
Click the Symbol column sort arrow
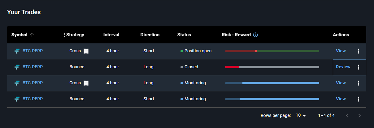32,35
